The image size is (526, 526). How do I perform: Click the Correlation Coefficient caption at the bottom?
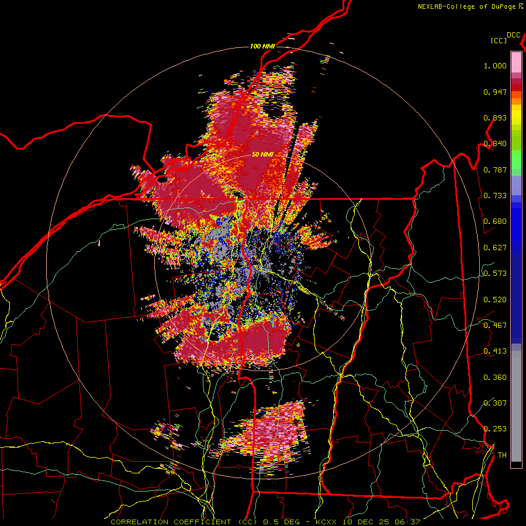265,522
